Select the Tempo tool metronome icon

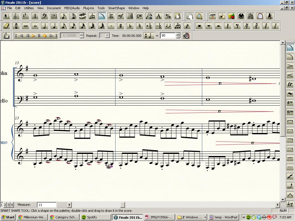(x=270, y=16)
